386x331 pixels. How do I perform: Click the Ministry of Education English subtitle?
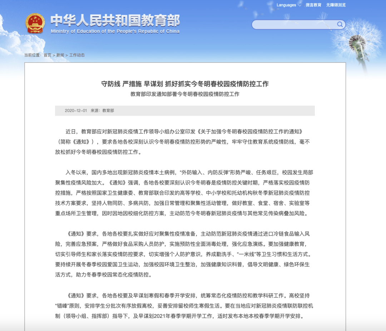(x=115, y=31)
